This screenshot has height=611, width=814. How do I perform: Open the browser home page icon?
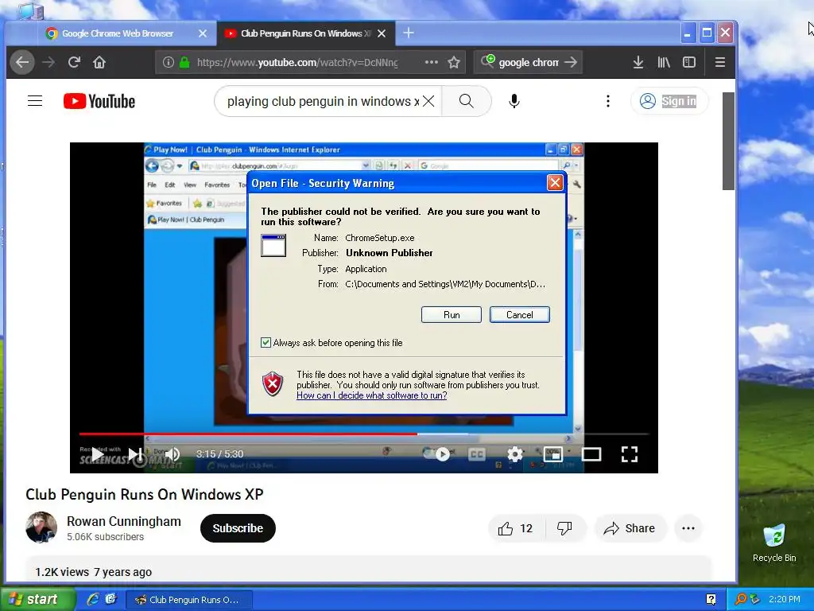(x=99, y=62)
